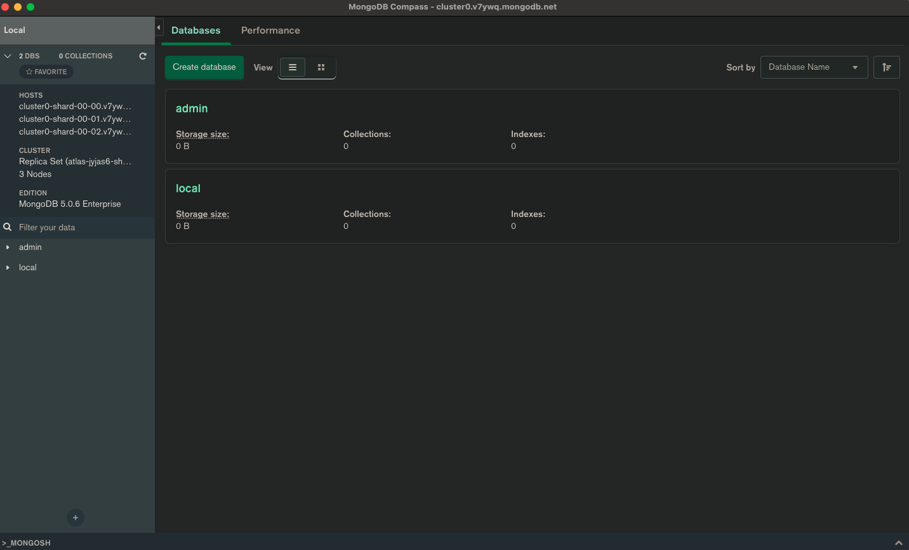Select the Databases tab

(x=196, y=30)
